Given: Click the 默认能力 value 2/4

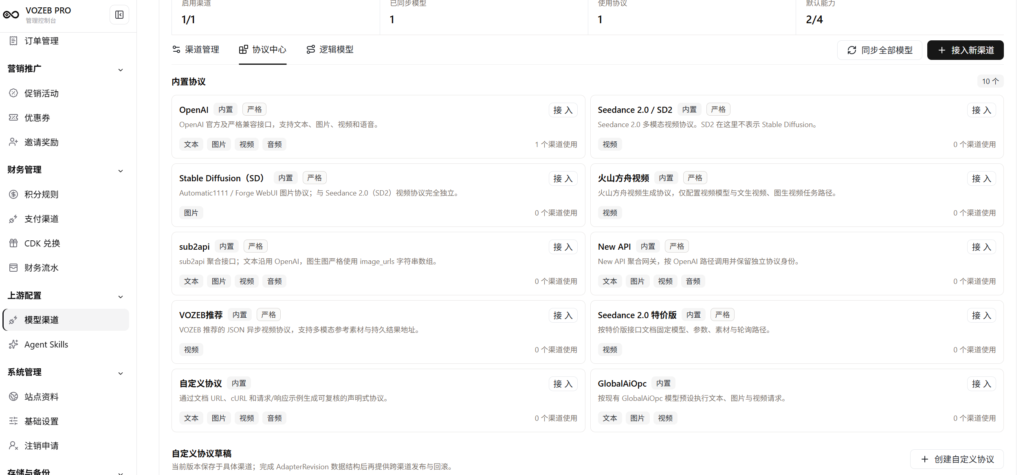Looking at the screenshot, I should click(x=814, y=20).
